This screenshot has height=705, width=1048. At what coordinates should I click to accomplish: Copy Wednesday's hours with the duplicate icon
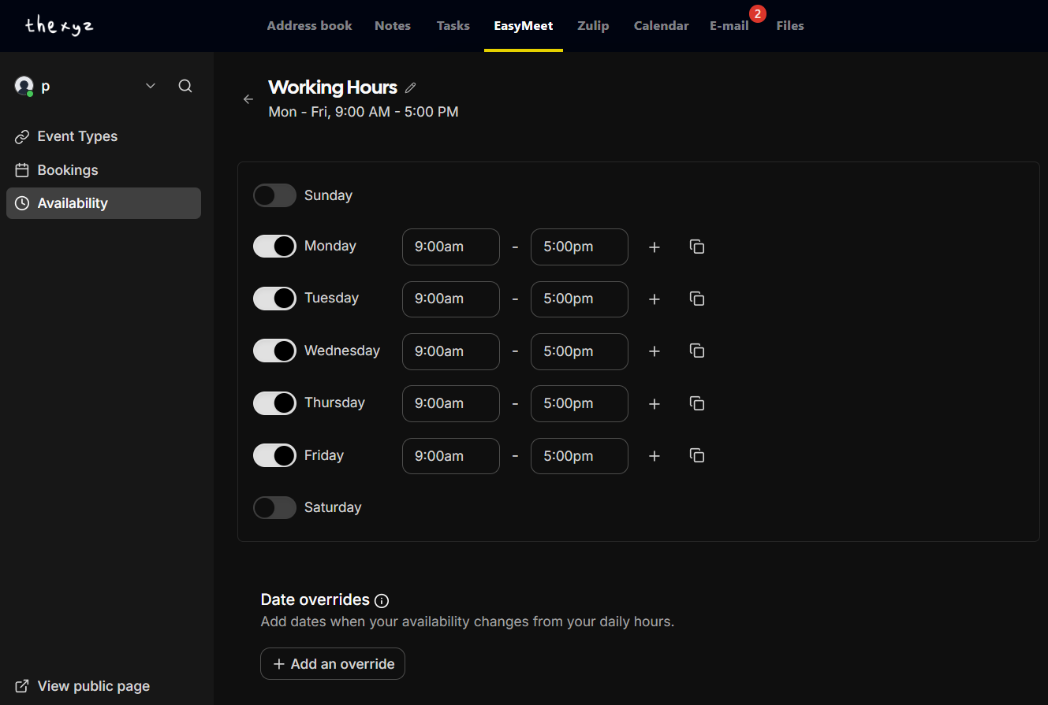coord(696,351)
